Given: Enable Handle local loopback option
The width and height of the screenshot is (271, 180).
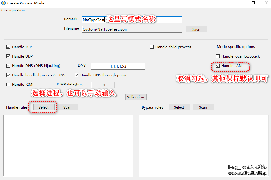Looking at the screenshot, I should 218,56.
